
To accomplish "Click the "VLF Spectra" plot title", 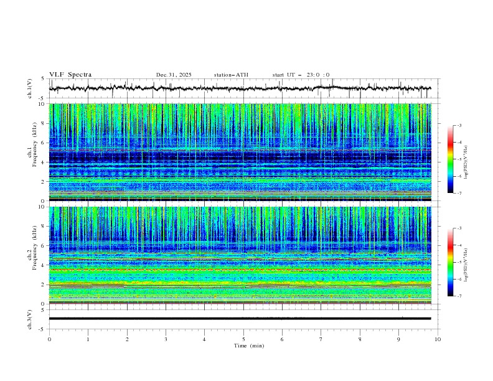I will 70,75.
